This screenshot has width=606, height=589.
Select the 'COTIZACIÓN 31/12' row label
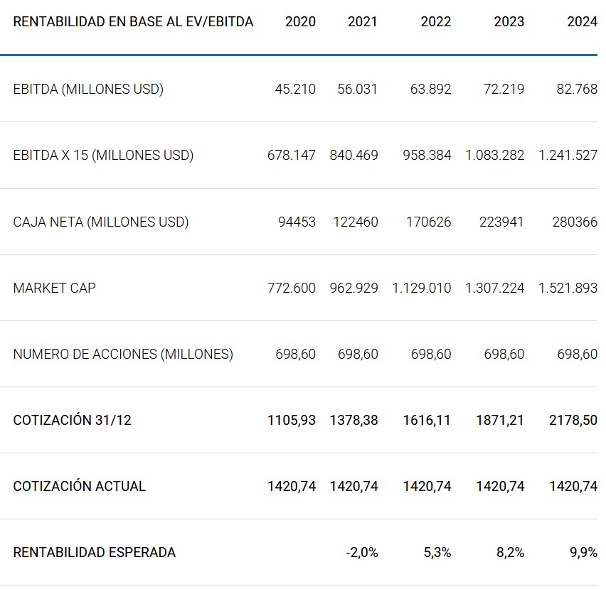(x=72, y=420)
